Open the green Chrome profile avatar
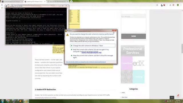 point(178,5)
